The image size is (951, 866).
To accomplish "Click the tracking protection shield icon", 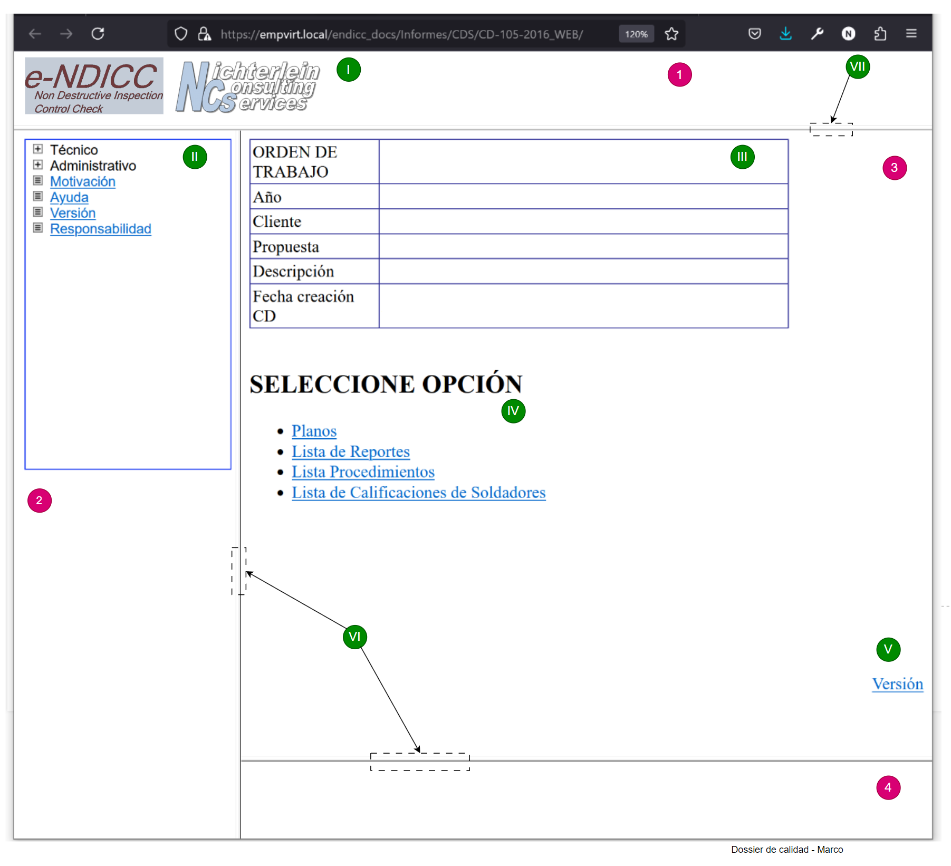I will tap(181, 34).
